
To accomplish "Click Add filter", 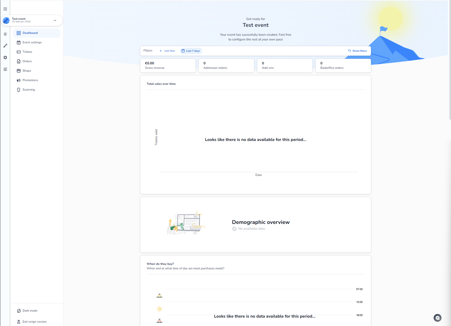I will [167, 51].
